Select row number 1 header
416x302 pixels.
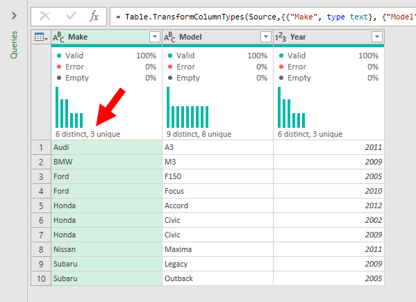tap(41, 147)
